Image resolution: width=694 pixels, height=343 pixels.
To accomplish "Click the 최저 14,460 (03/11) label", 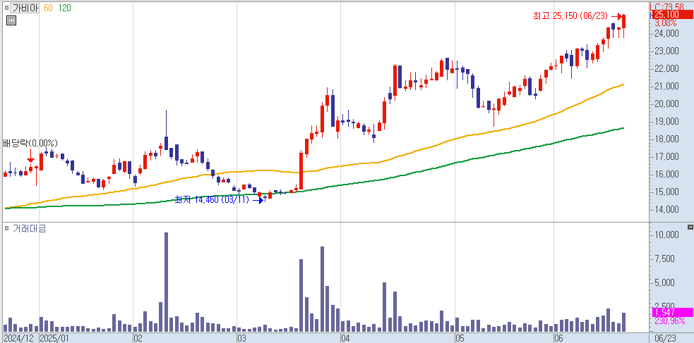I will click(x=213, y=199).
